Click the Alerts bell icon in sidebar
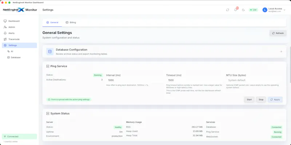This screenshot has height=145, width=291. pyautogui.click(x=5, y=33)
